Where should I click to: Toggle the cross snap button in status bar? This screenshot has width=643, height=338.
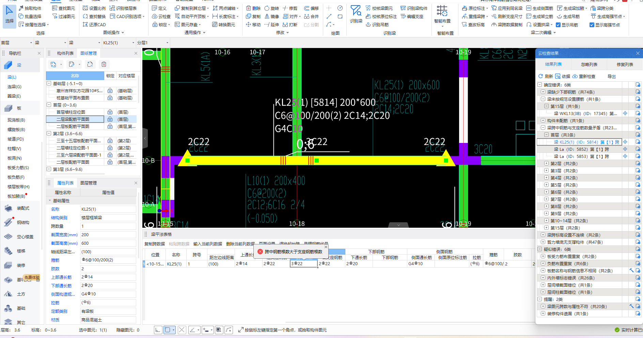pos(182,330)
